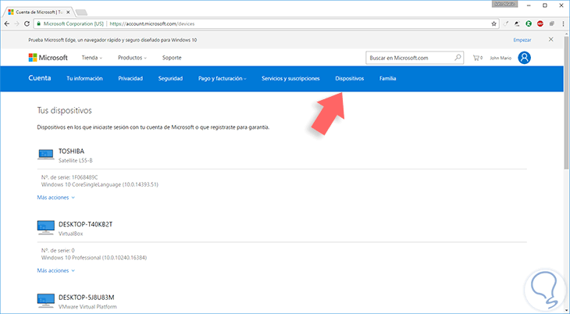Image resolution: width=570 pixels, height=314 pixels.
Task: Click the Tus dispositivos heading
Action: (x=64, y=110)
